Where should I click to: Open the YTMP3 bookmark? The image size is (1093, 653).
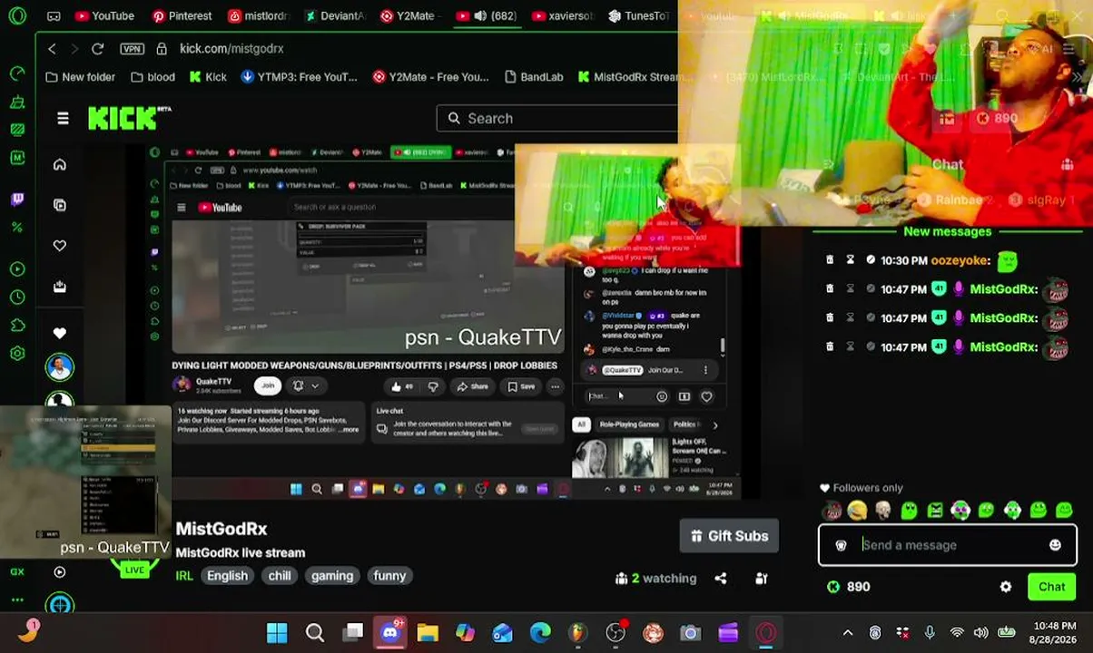(x=299, y=77)
